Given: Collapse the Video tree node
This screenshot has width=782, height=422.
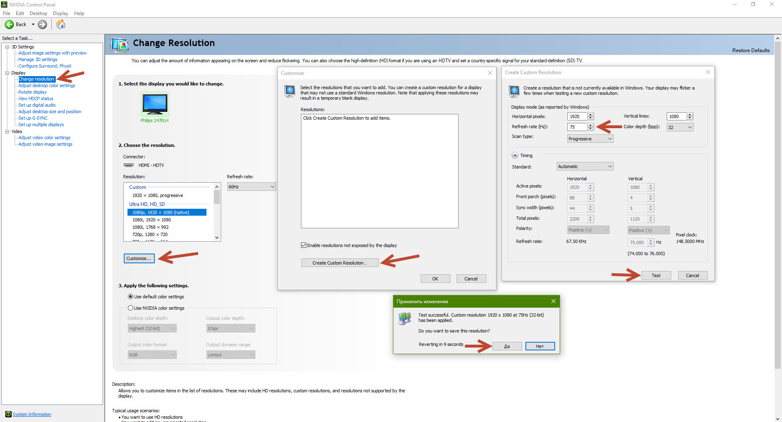Looking at the screenshot, I should [x=7, y=131].
